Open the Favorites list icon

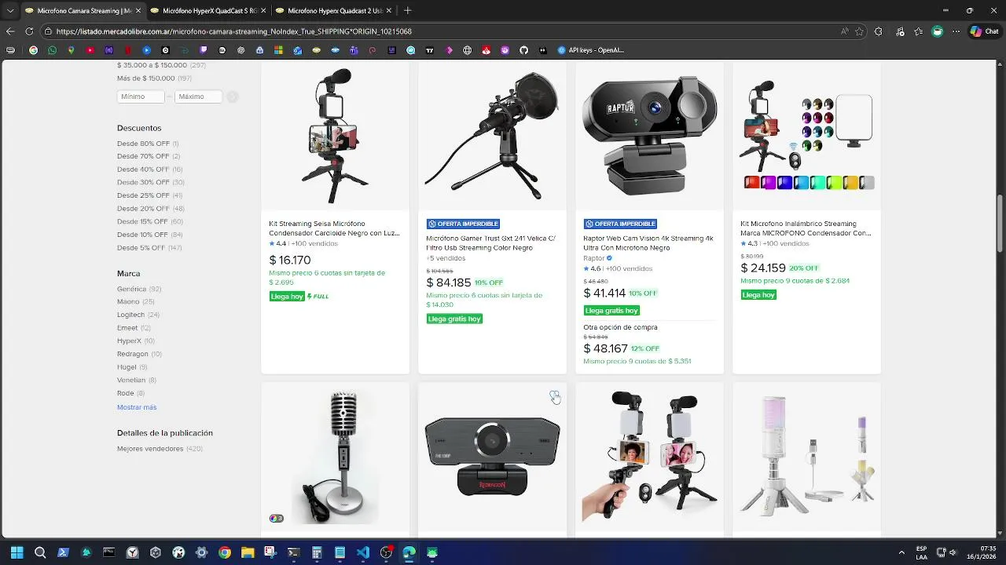[919, 31]
